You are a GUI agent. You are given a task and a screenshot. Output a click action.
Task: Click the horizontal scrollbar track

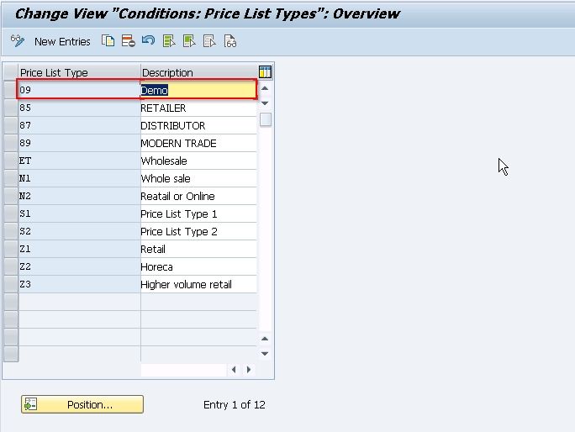(x=183, y=370)
